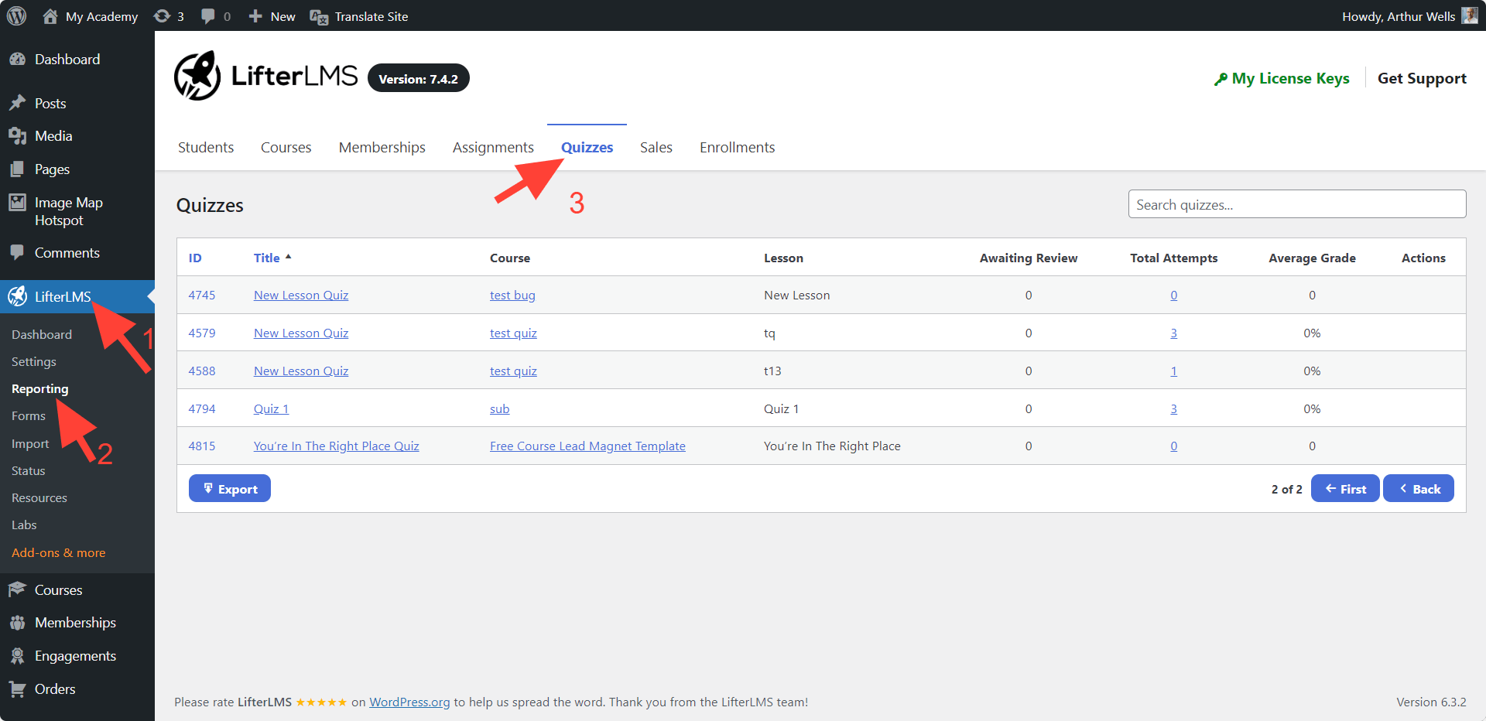Click the key icon beside My License Keys
Image resolution: width=1486 pixels, height=721 pixels.
pos(1221,79)
